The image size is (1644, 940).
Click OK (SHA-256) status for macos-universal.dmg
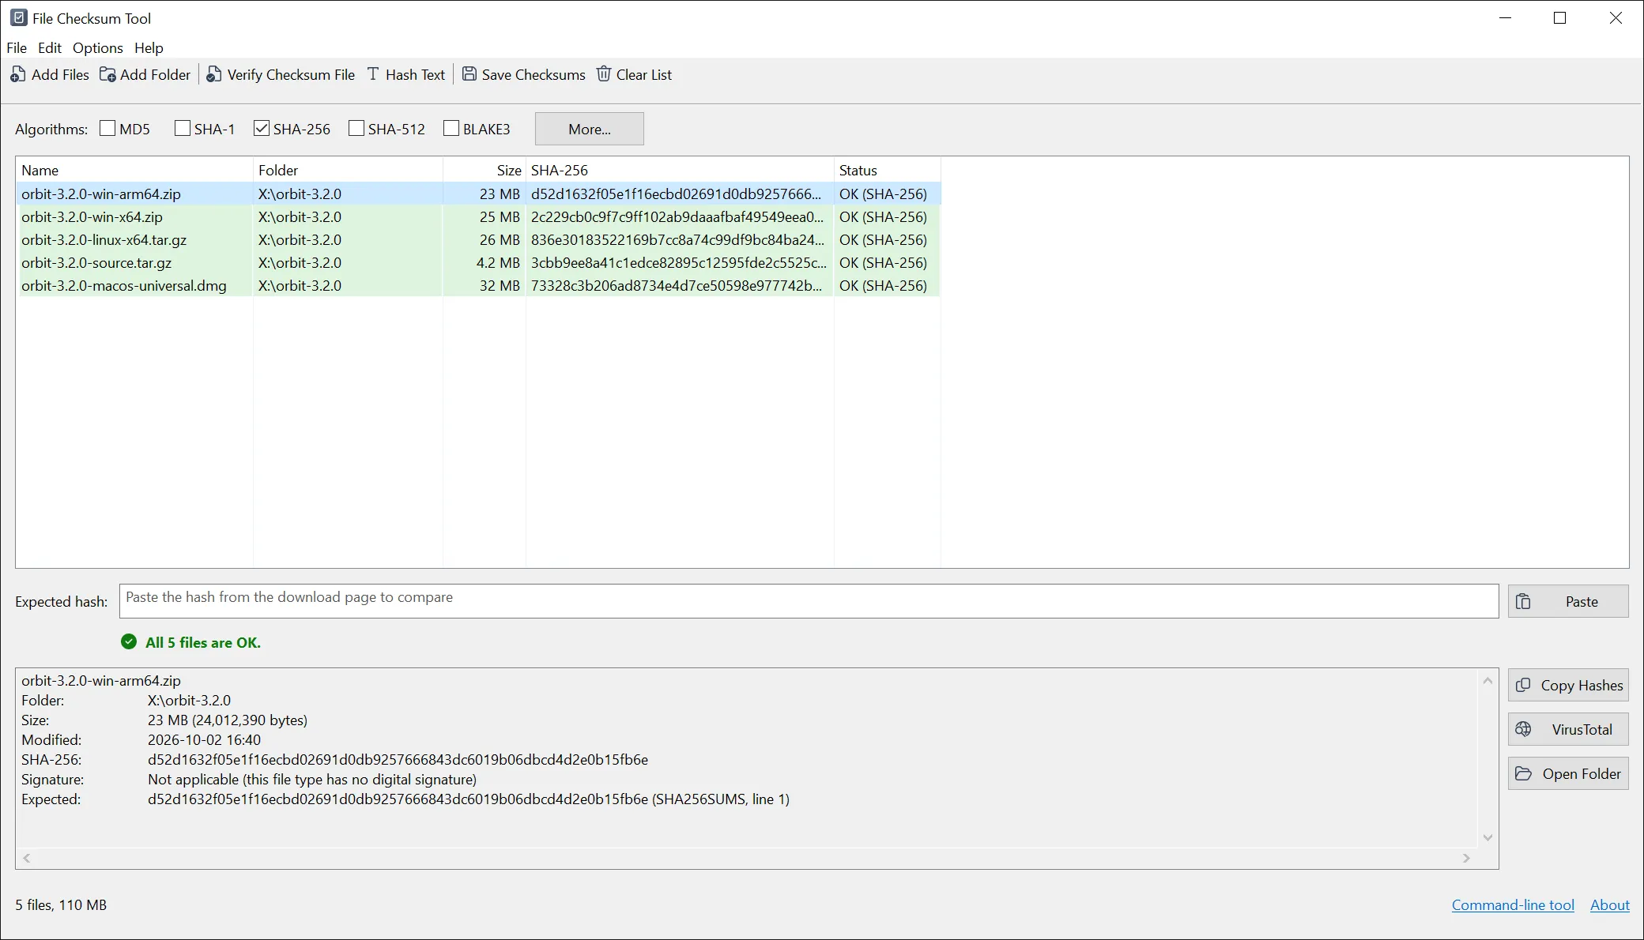883,285
